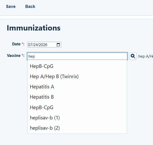Focus the Vaccine text field containing hep
This screenshot has width=153, height=145.
tap(77, 56)
